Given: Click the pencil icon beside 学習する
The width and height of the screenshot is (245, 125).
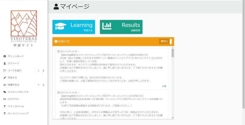Looking at the screenshot, I should [x=5, y=78].
